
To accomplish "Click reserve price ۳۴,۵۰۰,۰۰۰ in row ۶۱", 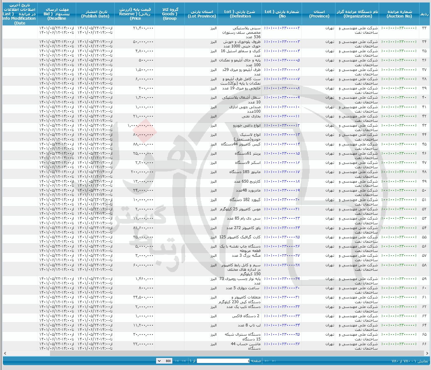I will 143,297.
